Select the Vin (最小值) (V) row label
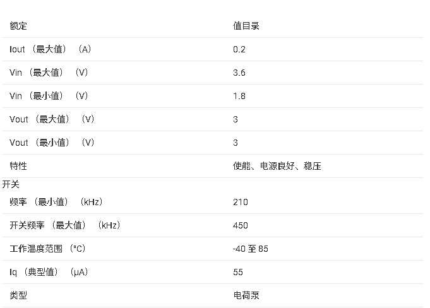Image resolution: width=430 pixels, height=308 pixels. click(49, 96)
